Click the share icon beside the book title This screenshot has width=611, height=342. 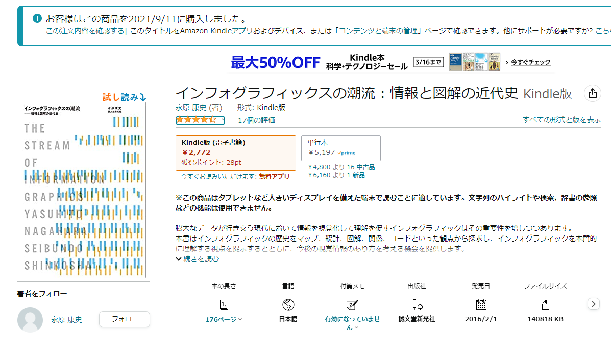click(x=592, y=93)
